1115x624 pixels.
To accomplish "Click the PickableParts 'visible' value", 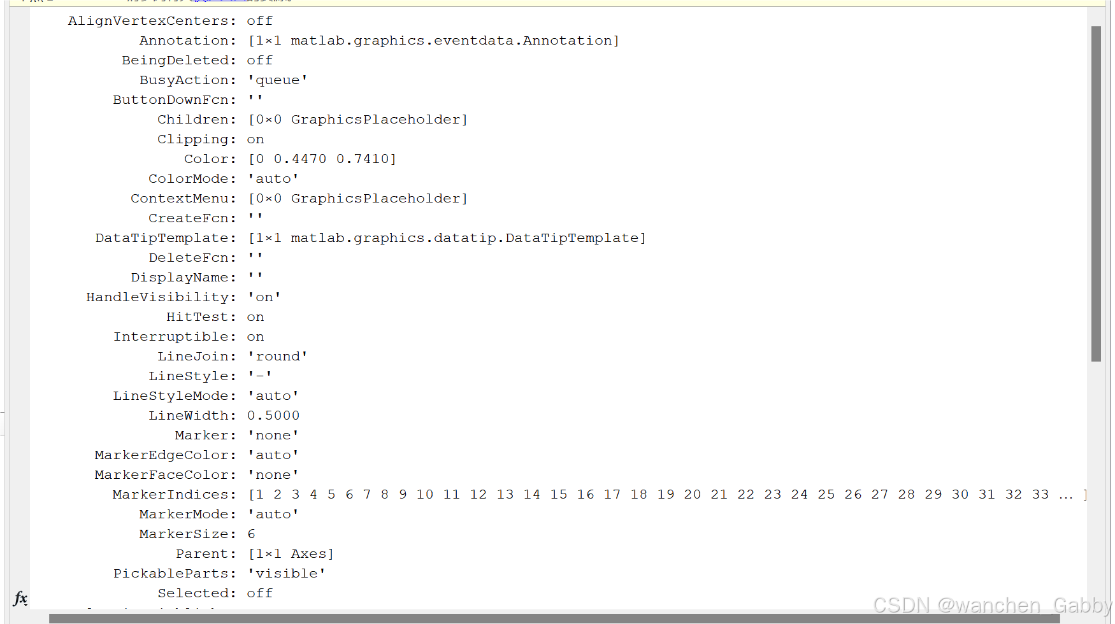I will [x=286, y=574].
